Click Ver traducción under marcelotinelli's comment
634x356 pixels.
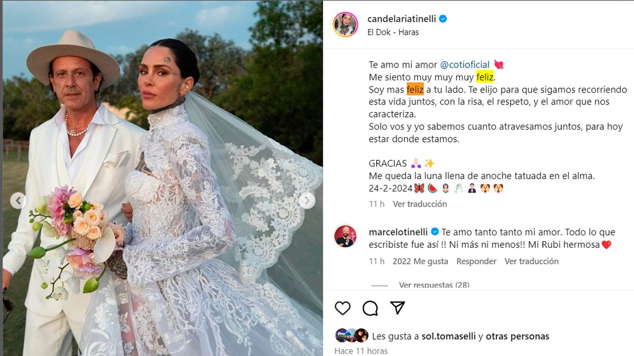(x=532, y=261)
